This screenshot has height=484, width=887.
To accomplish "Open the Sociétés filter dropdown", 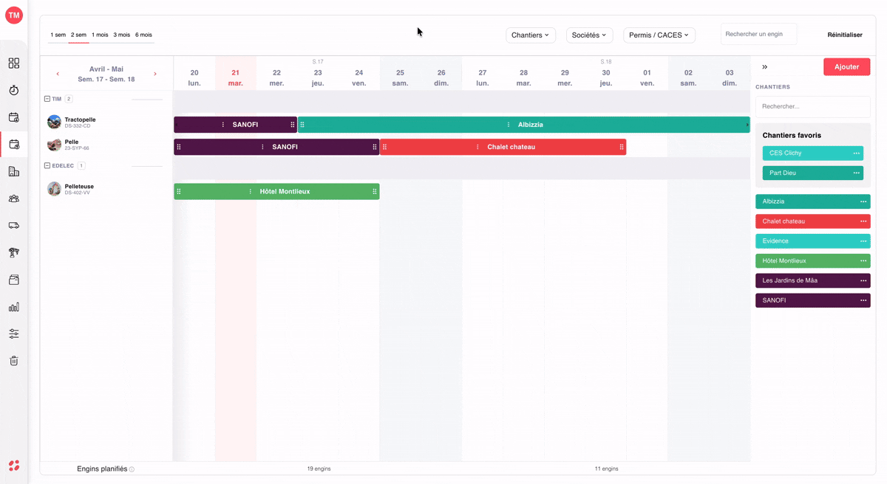I will (589, 35).
